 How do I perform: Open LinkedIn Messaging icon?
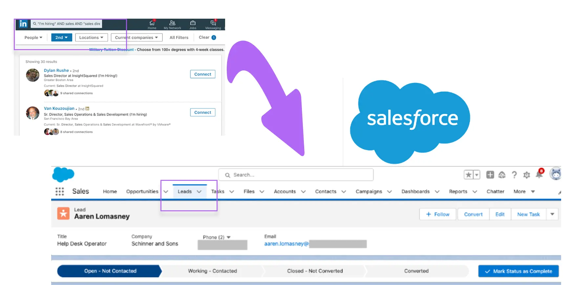coord(213,25)
